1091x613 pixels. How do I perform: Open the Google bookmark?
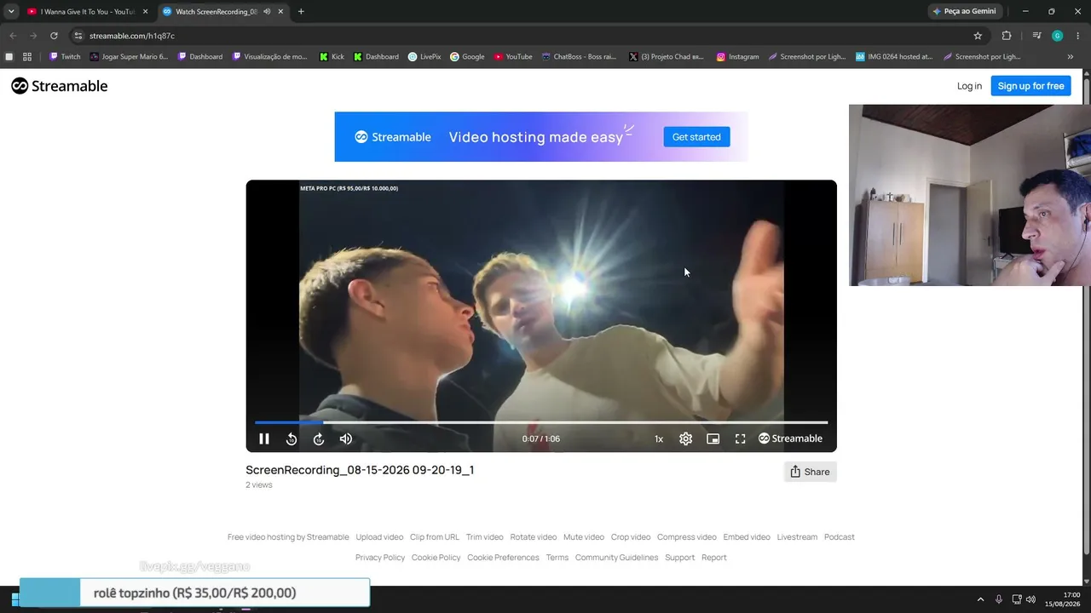[x=467, y=57]
